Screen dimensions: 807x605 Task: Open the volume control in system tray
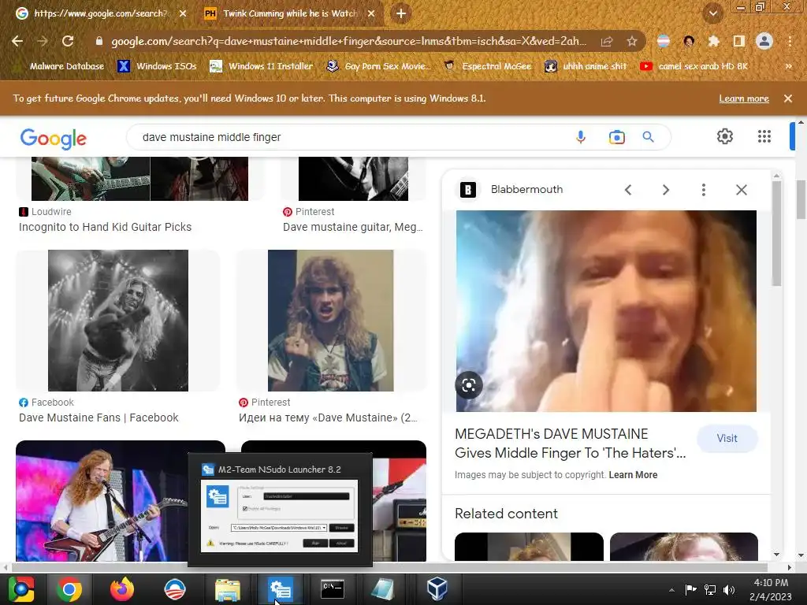[x=729, y=589]
